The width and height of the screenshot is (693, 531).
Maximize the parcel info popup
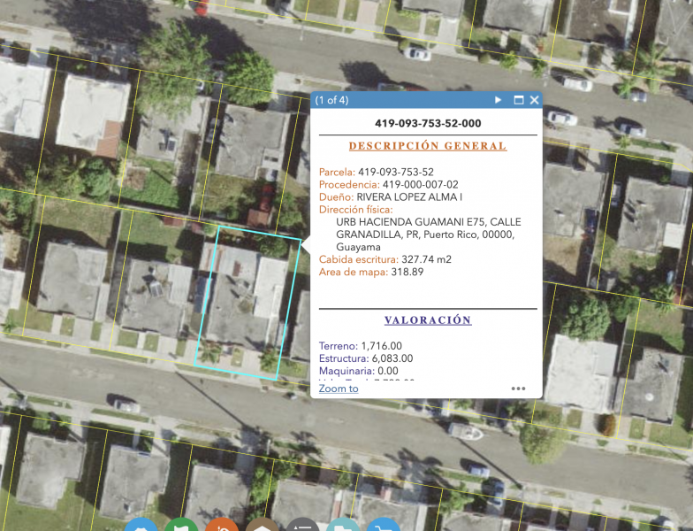519,100
